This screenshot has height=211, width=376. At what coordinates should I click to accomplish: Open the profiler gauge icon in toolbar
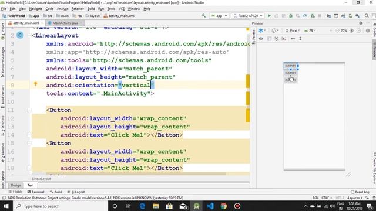305,16
